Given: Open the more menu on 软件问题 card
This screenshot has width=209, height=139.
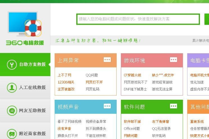Looking at the screenshot, I should click(173, 106).
